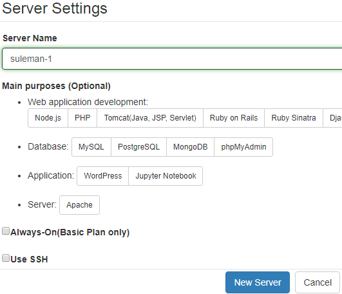342x294 pixels.
Task: Tick the Use SSH checkbox
Action: tap(6, 258)
